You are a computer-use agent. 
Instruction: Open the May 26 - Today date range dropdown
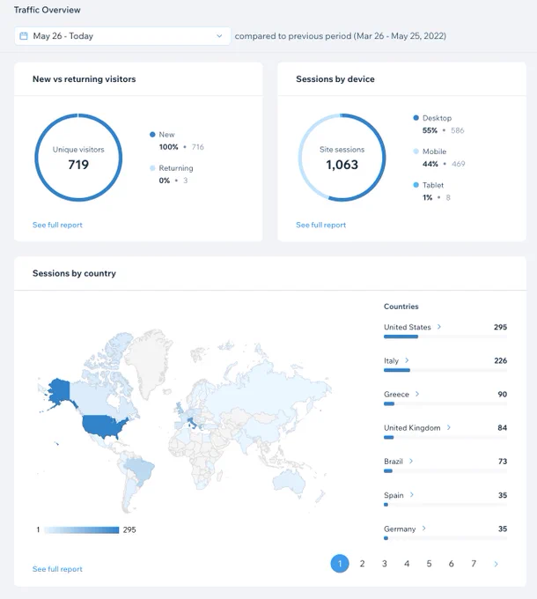[x=122, y=36]
